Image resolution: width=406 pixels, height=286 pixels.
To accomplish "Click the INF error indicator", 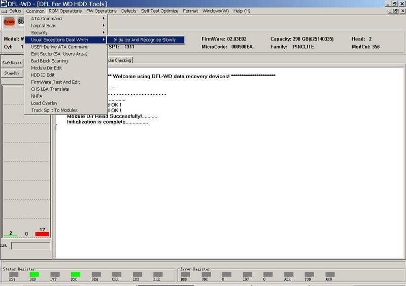I will [x=247, y=274].
